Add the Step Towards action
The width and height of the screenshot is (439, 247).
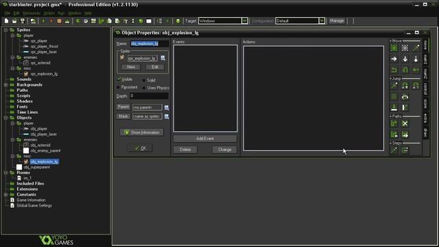pyautogui.click(x=394, y=150)
